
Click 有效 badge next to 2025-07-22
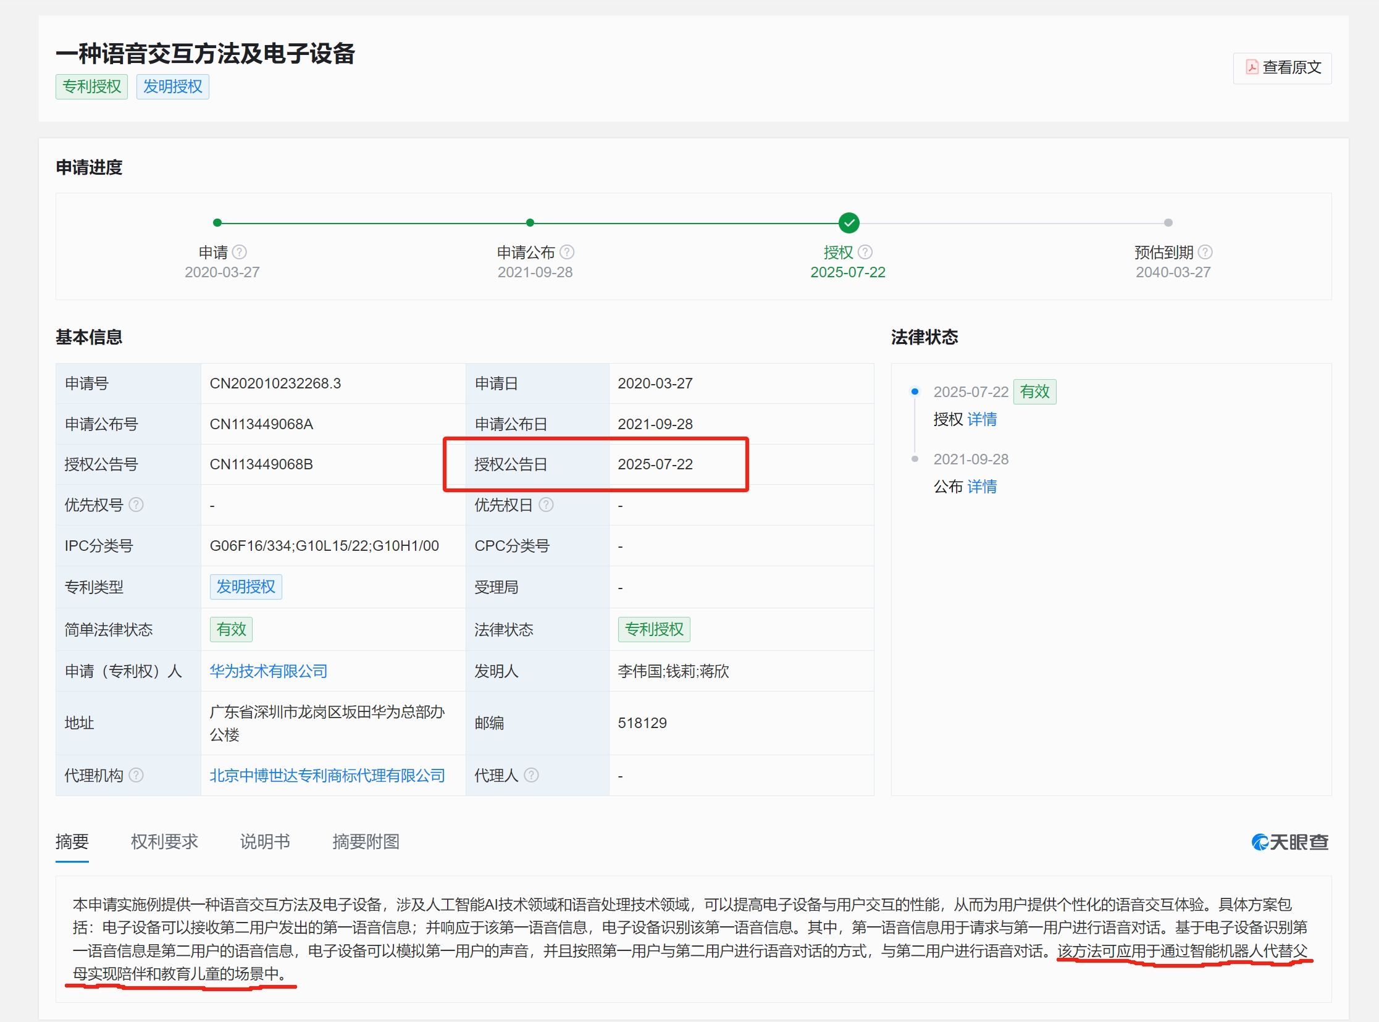tap(1034, 392)
